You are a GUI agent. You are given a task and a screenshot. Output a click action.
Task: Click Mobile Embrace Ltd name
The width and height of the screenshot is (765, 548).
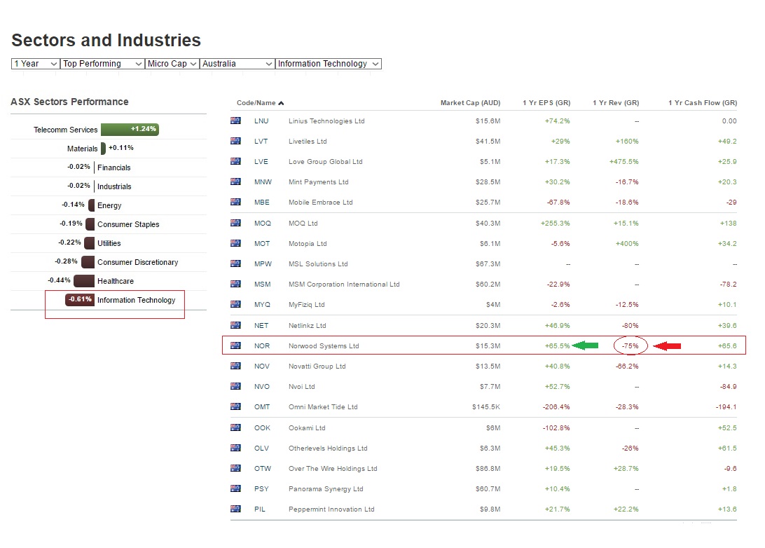(321, 203)
